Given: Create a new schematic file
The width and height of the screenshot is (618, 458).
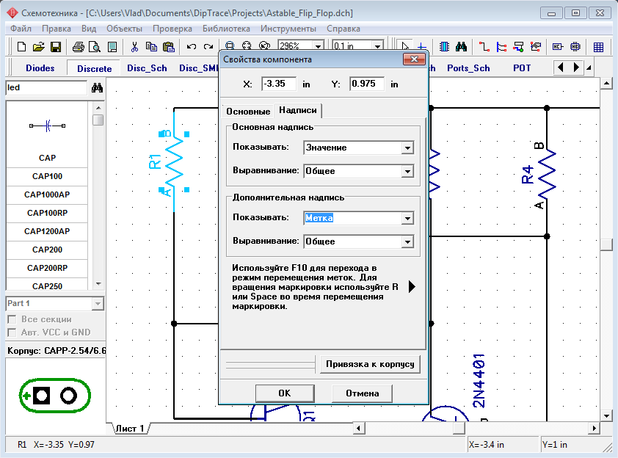Looking at the screenshot, I should tap(22, 47).
